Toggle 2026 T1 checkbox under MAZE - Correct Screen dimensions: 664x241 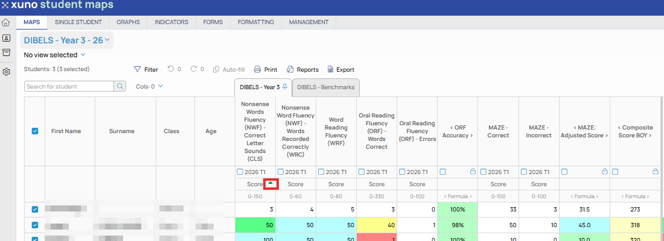(x=483, y=172)
